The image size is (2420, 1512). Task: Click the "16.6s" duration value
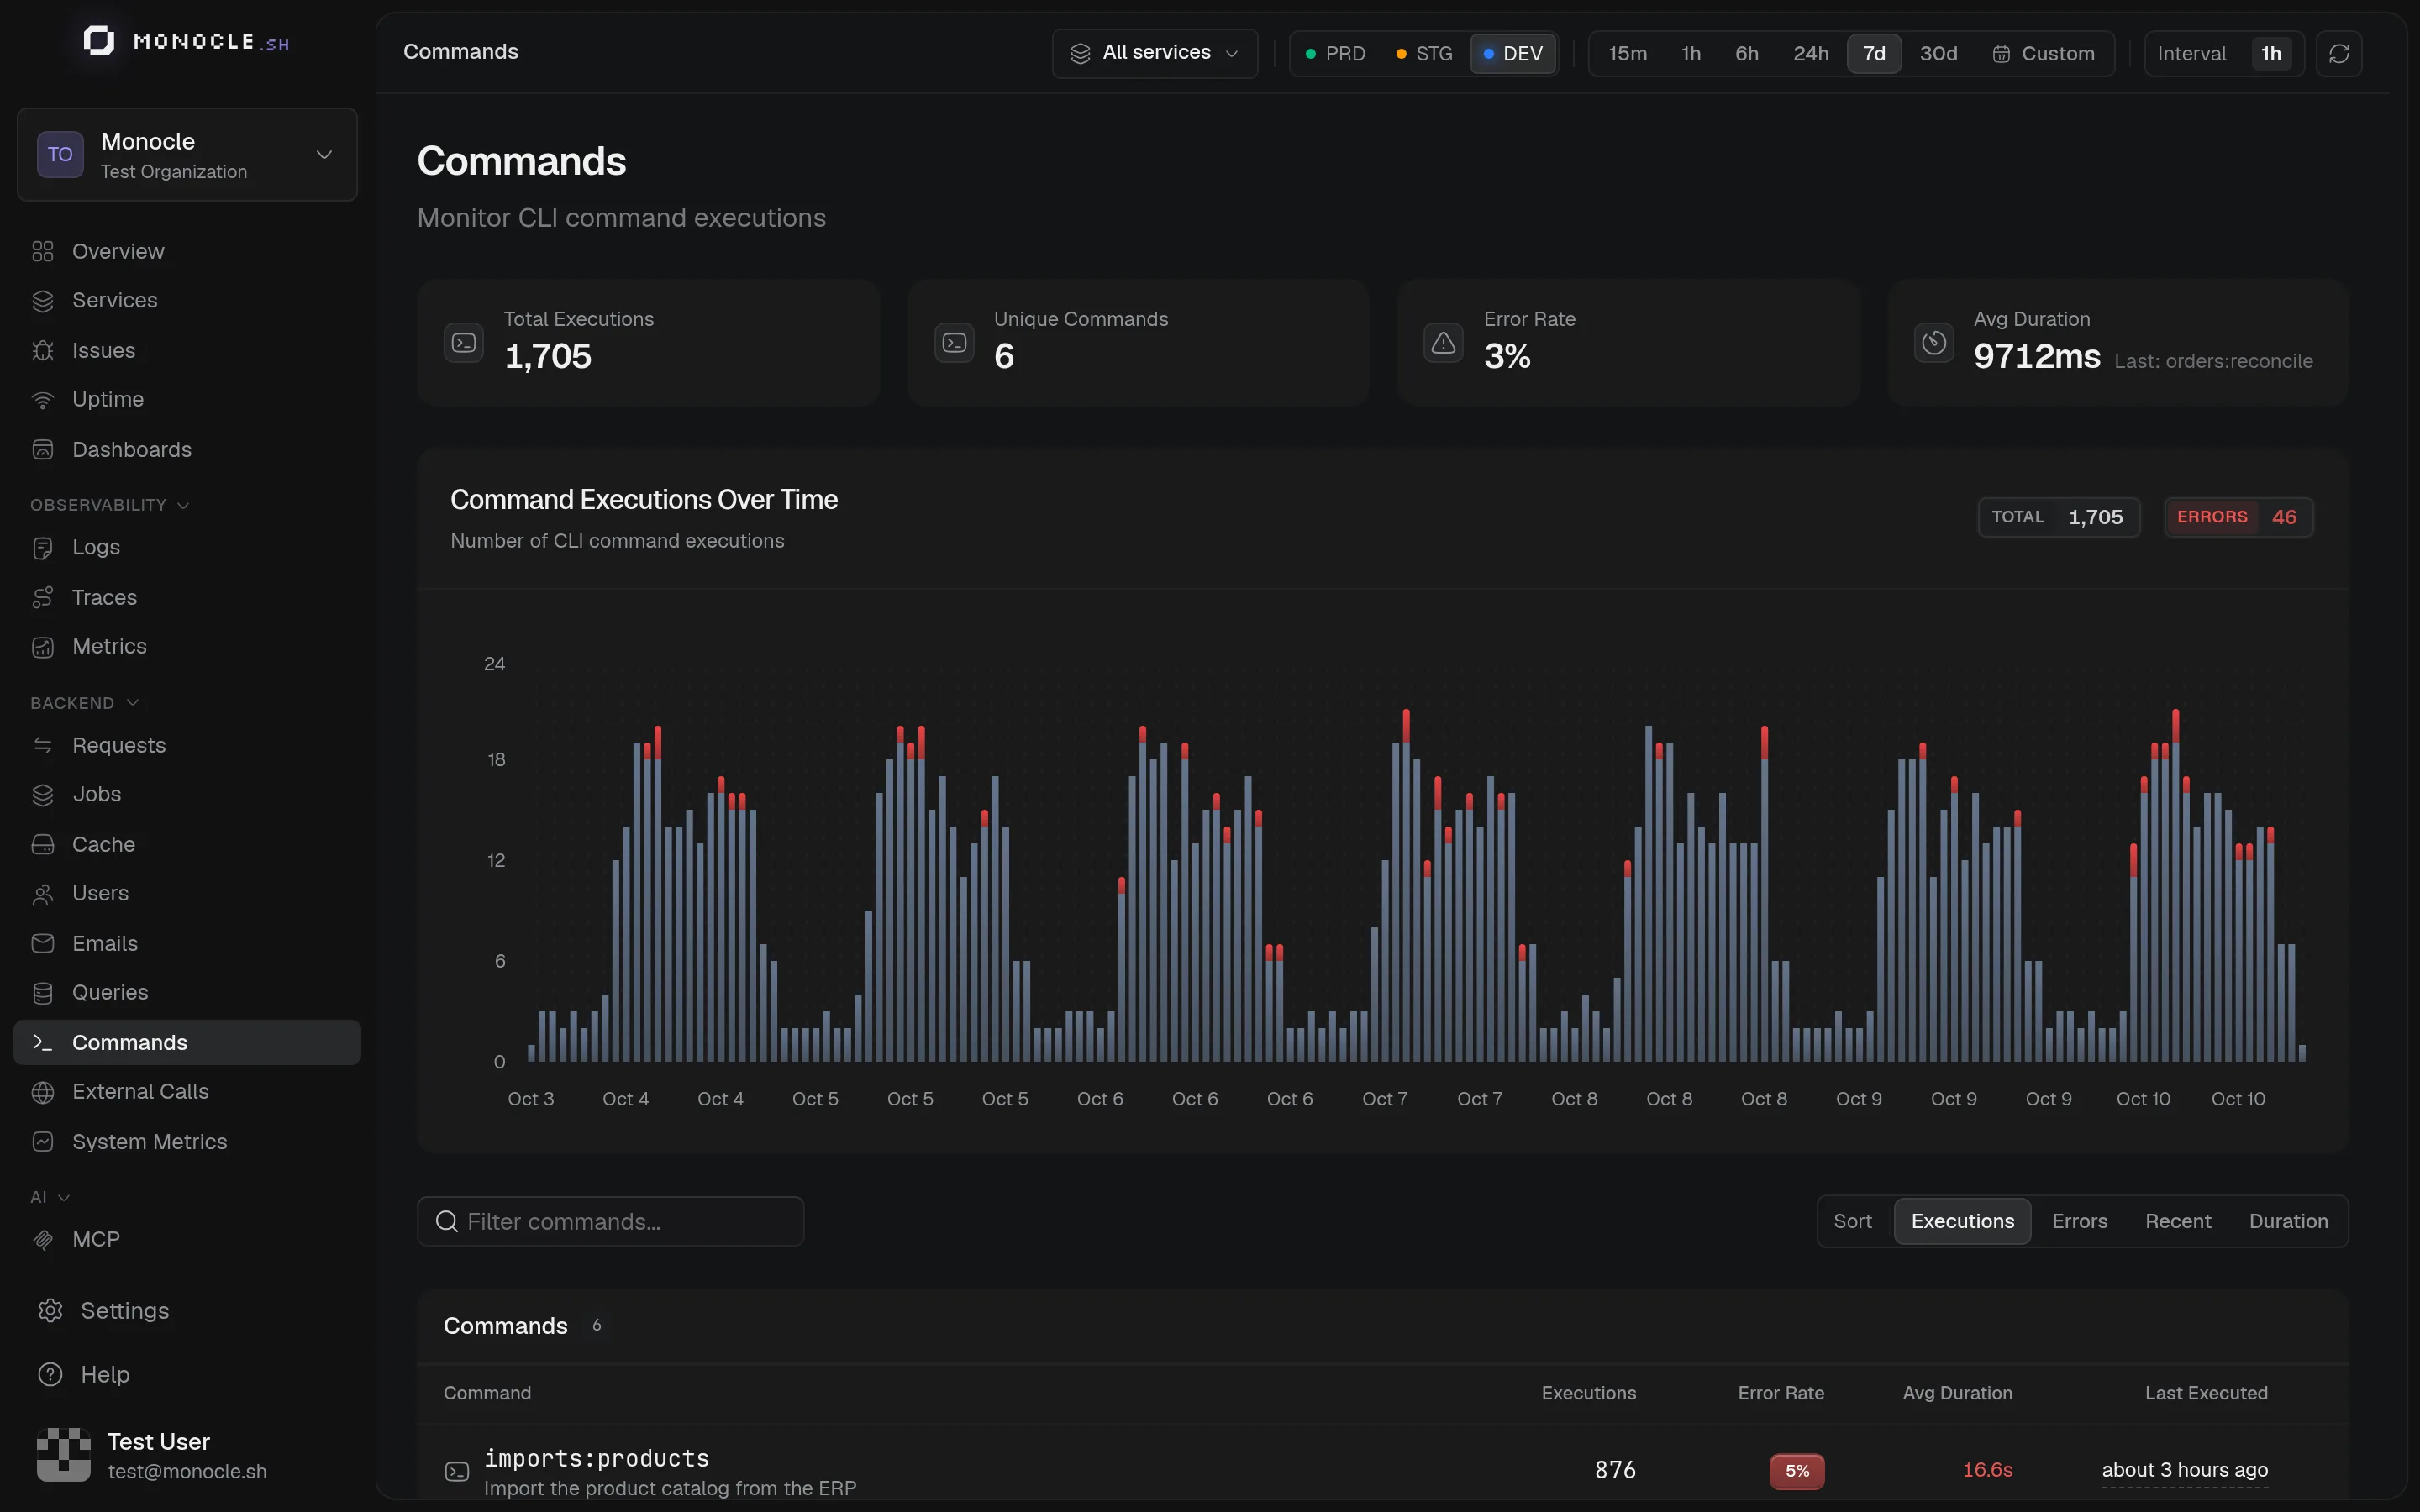click(x=1987, y=1470)
